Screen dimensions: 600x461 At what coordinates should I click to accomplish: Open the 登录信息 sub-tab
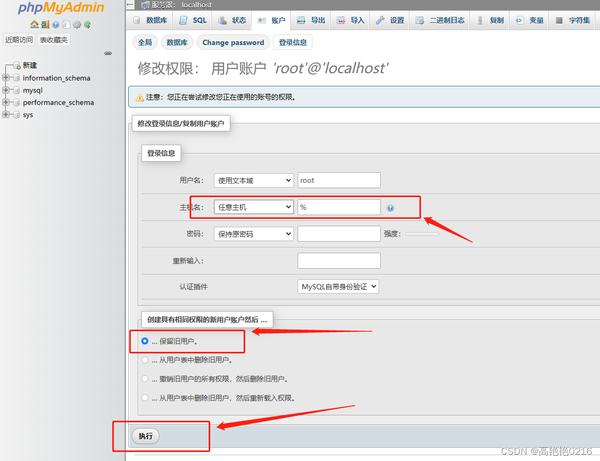(x=293, y=42)
